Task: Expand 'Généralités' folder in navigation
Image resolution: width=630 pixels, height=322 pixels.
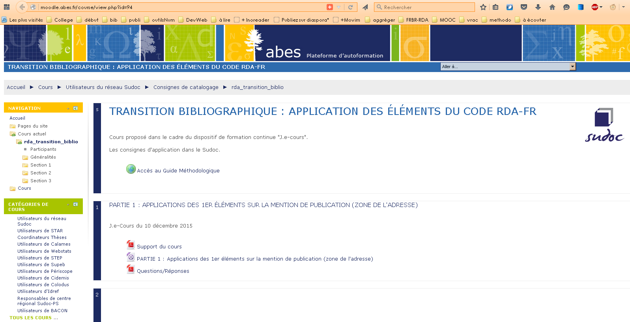Action: [39, 157]
